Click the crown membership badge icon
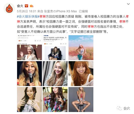 coord(31,6)
